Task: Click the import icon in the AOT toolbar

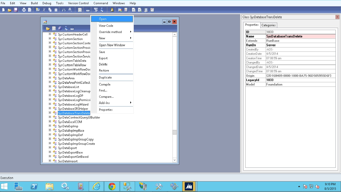Action: click(x=72, y=28)
